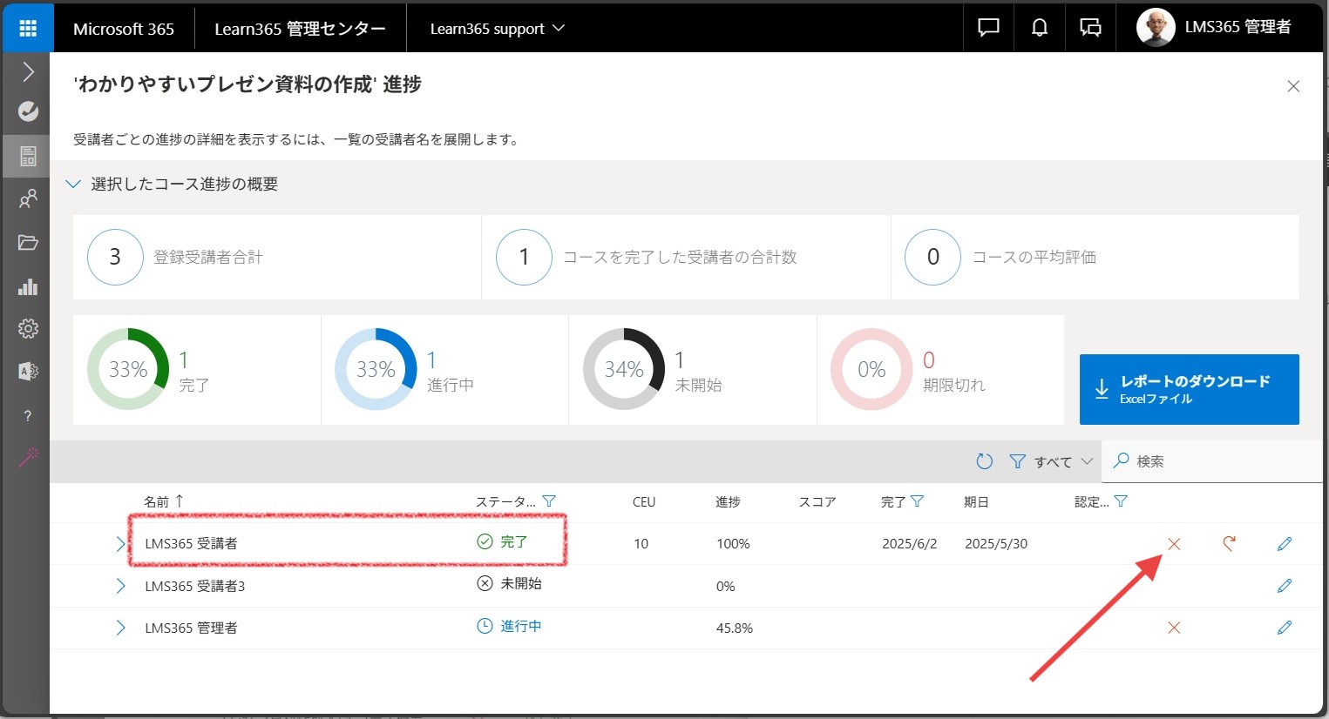The width and height of the screenshot is (1329, 719).
Task: Click the 2025/6/2 completion date cell
Action: [x=909, y=544]
